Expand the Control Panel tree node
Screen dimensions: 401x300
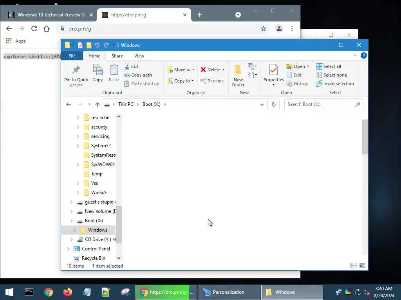(x=68, y=249)
